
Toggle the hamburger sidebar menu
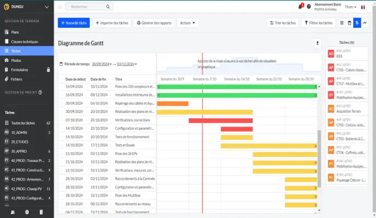pyautogui.click(x=60, y=7)
